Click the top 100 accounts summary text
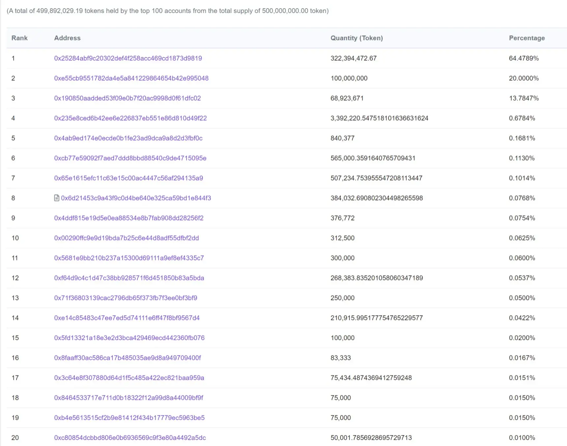 pos(168,11)
